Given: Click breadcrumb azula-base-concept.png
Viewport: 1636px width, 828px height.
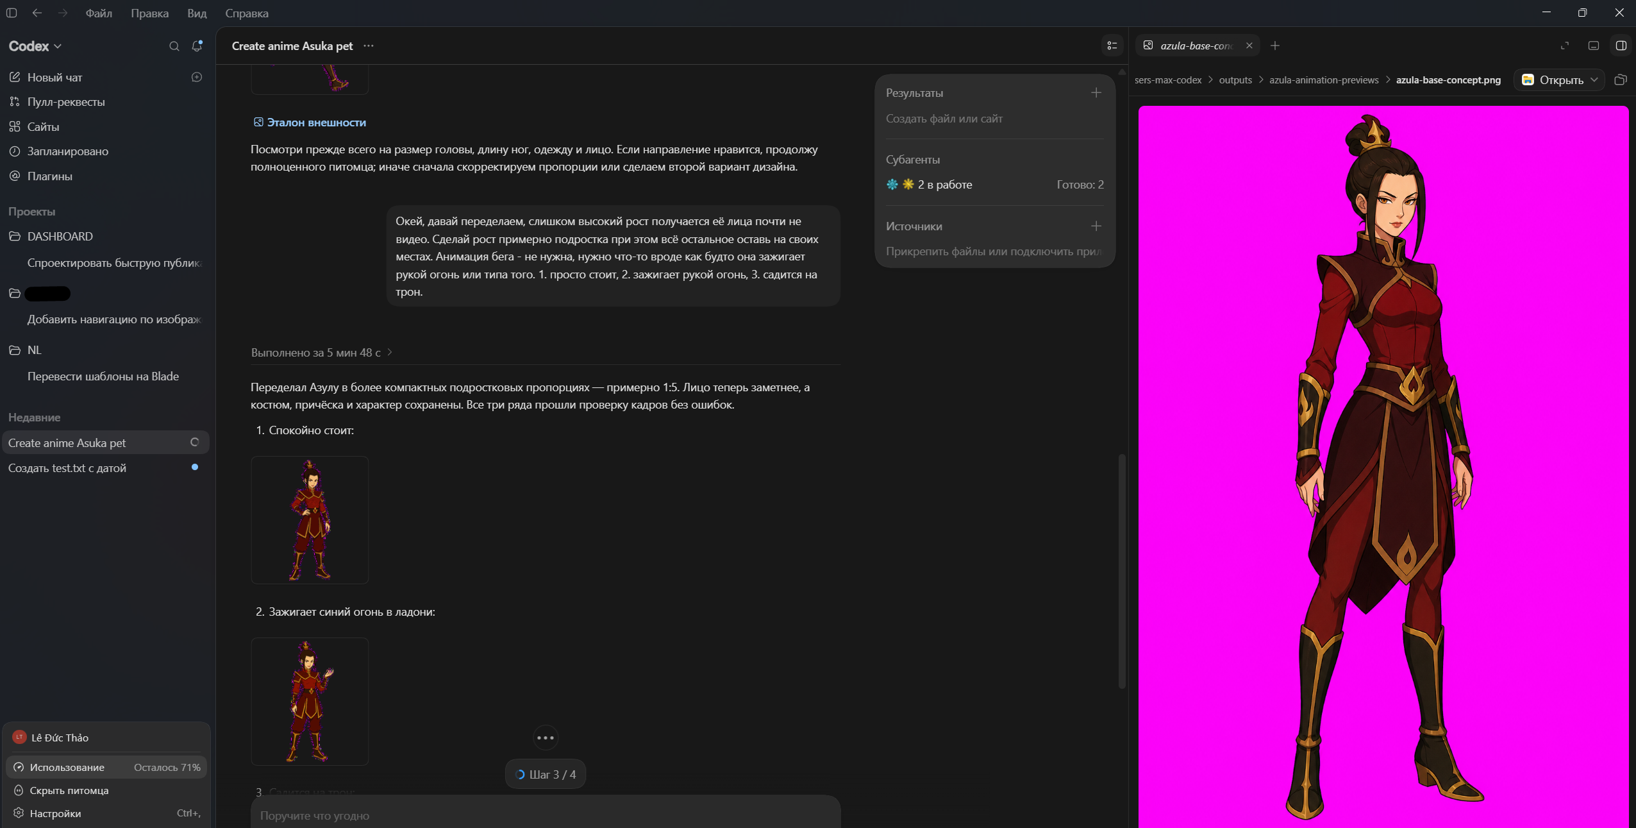Looking at the screenshot, I should point(1449,80).
